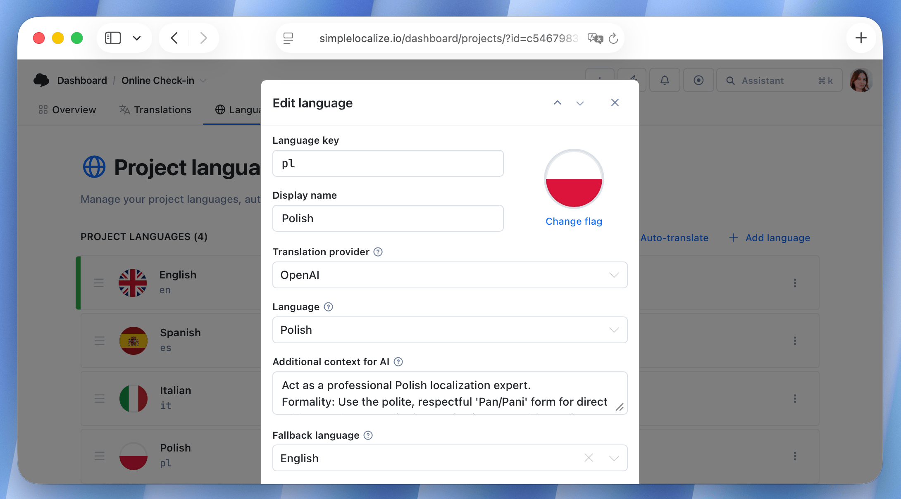Image resolution: width=901 pixels, height=499 pixels.
Task: Click the drag handle on English row
Action: 99,283
